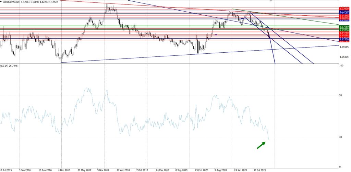Click the green arrow on RSI panel
Image resolution: width=351 pixels, height=172 pixels.
click(261, 145)
